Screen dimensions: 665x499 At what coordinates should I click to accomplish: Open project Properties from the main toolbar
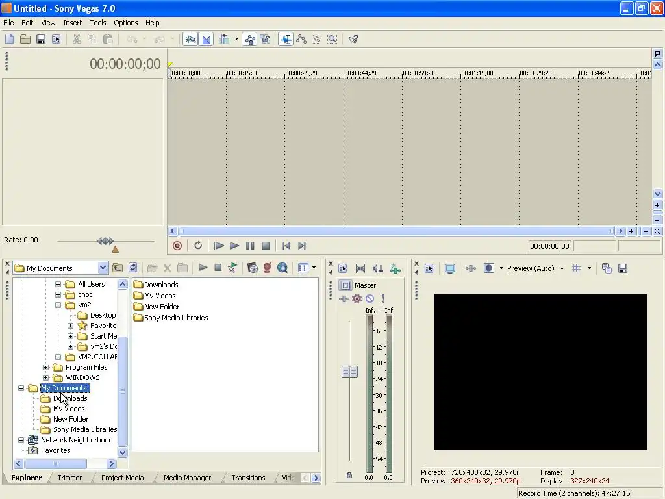point(56,40)
